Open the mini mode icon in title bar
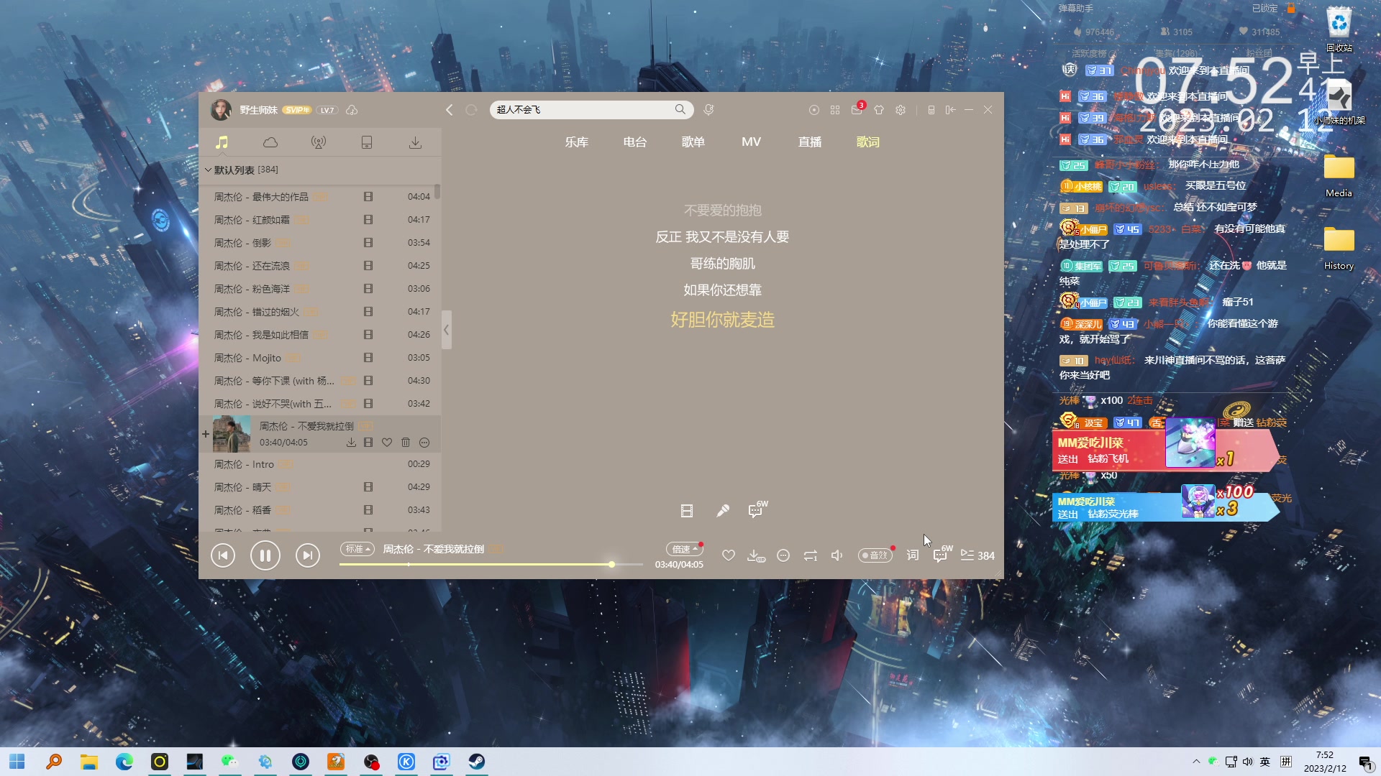The height and width of the screenshot is (776, 1381). click(x=931, y=110)
